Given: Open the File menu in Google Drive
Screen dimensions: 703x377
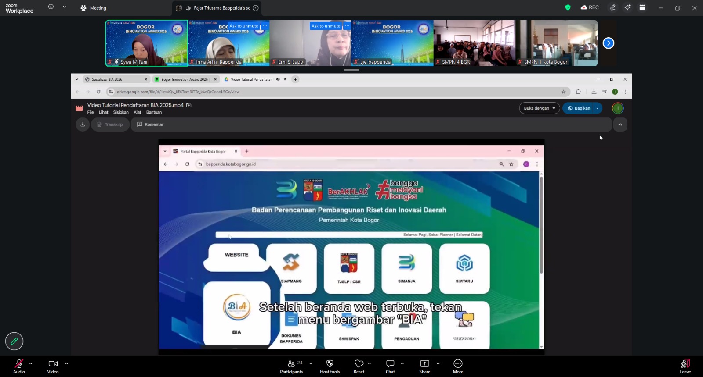Looking at the screenshot, I should 91,112.
